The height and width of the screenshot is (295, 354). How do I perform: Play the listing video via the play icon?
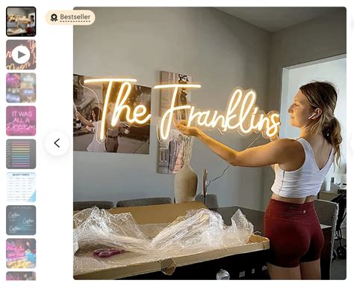[21, 55]
